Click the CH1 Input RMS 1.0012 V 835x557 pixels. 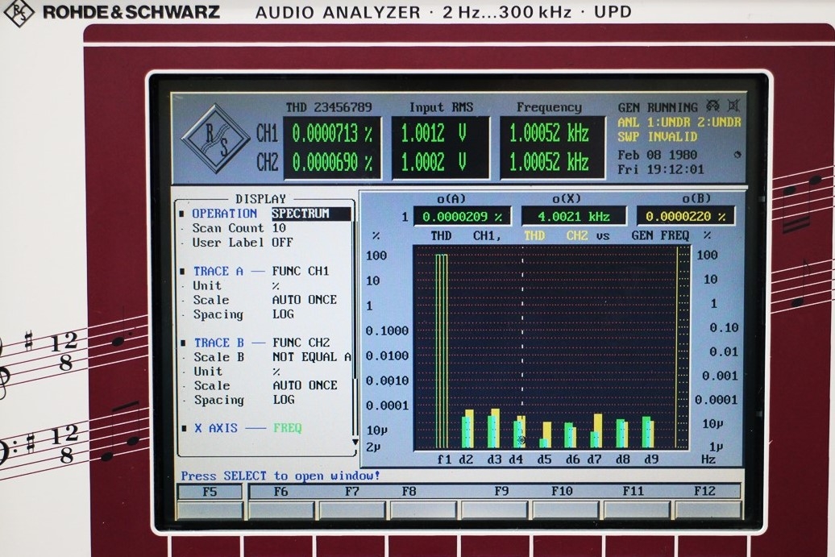coord(434,134)
